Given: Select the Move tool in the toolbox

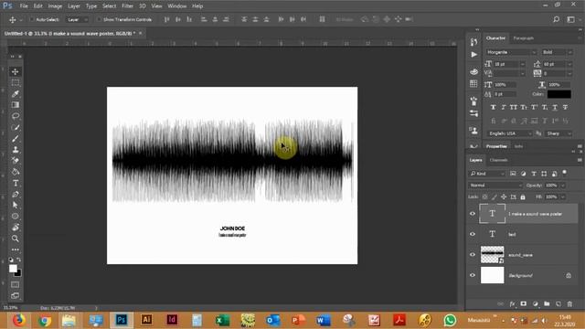Looking at the screenshot, I should click(x=16, y=71).
